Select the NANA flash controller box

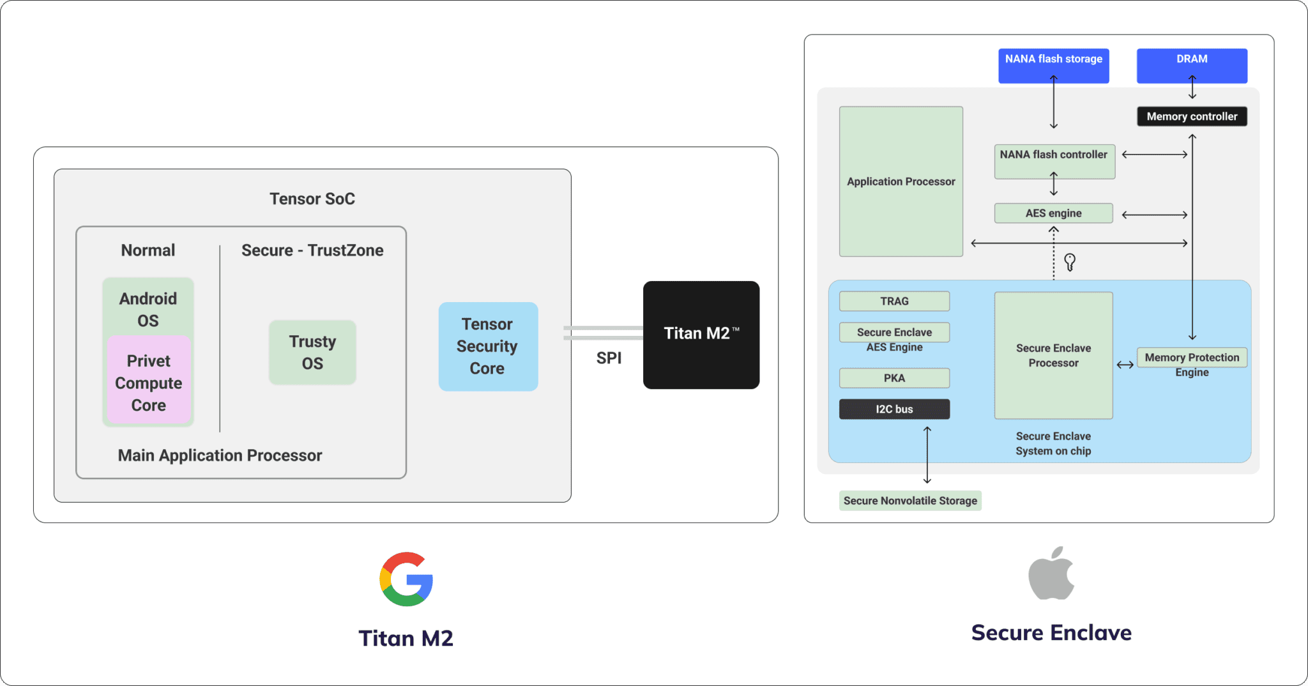coord(1054,161)
